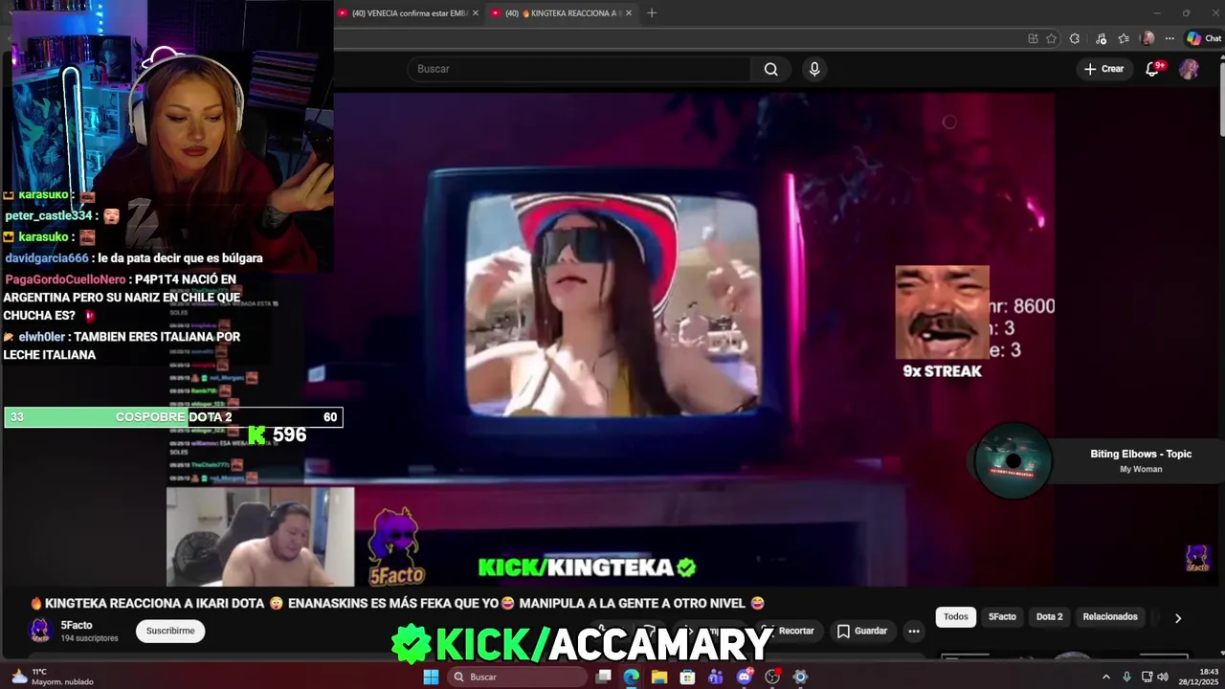Open the OBS icon on the taskbar

tap(772, 677)
